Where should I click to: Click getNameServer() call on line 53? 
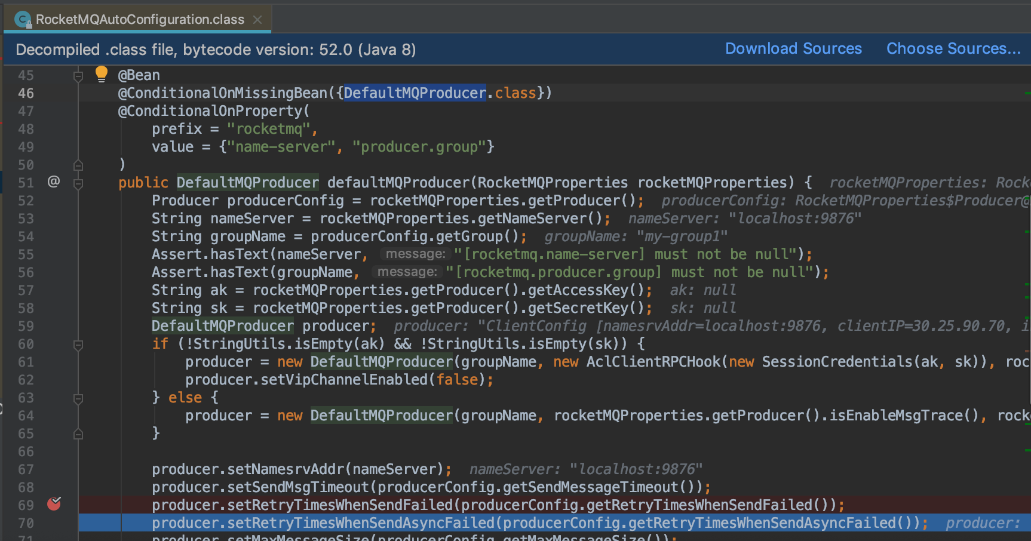[542, 219]
